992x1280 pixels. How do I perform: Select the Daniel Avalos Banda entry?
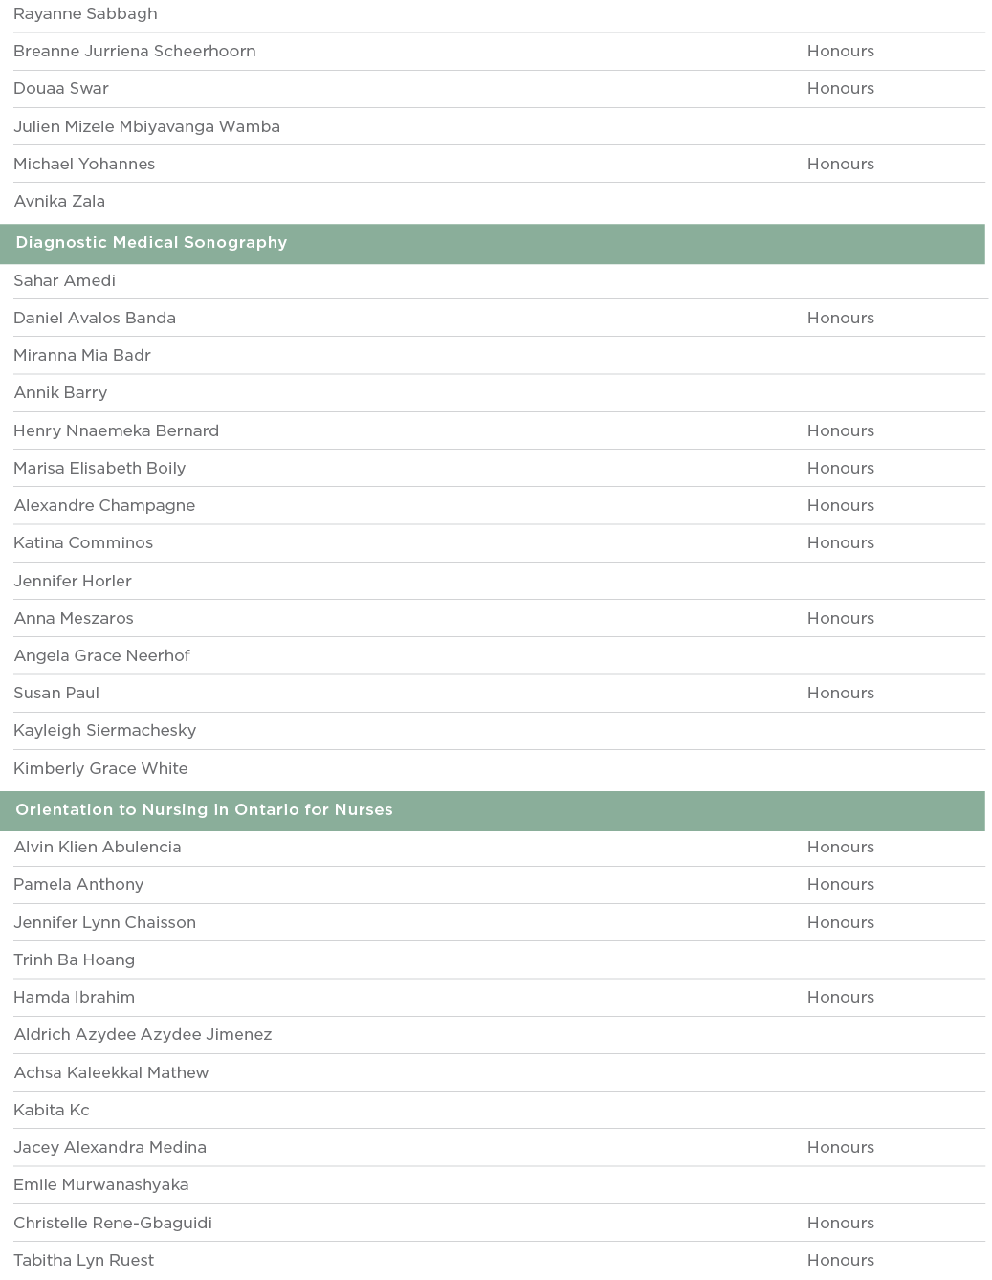click(95, 319)
